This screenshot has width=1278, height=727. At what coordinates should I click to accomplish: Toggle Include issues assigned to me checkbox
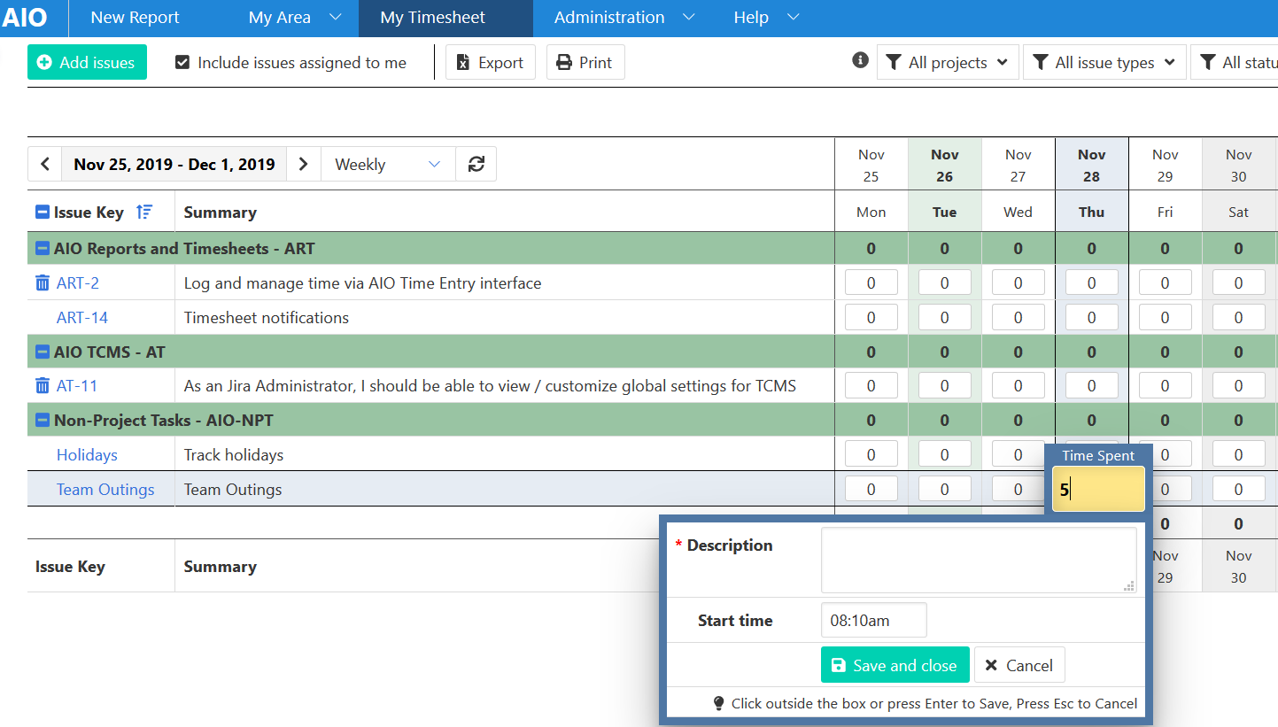[182, 63]
